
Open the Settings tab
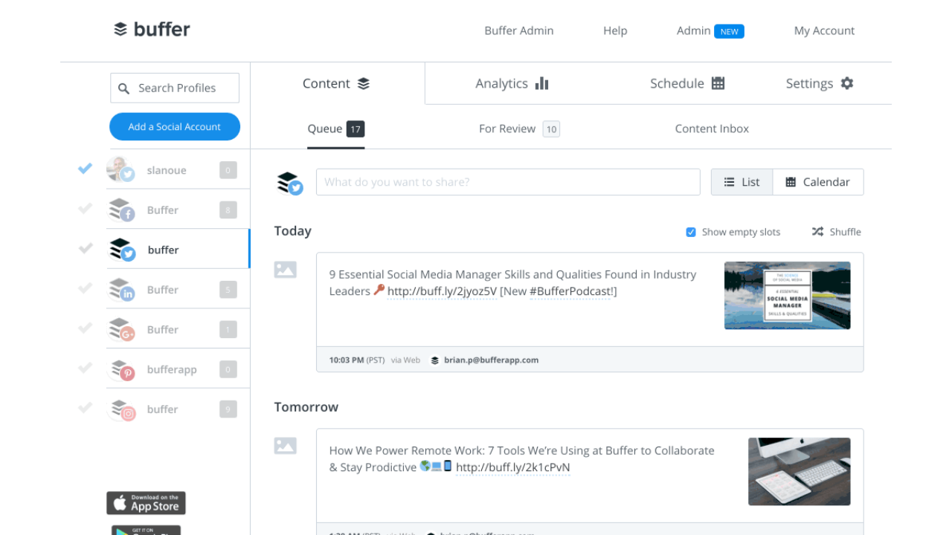coord(820,83)
